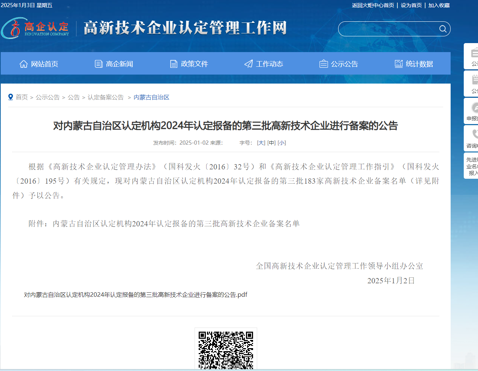Image resolution: width=478 pixels, height=371 pixels.
Task: Open 政策文件 navigation item
Action: point(189,64)
